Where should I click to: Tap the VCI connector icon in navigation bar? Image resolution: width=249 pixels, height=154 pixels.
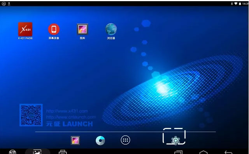[63, 152]
